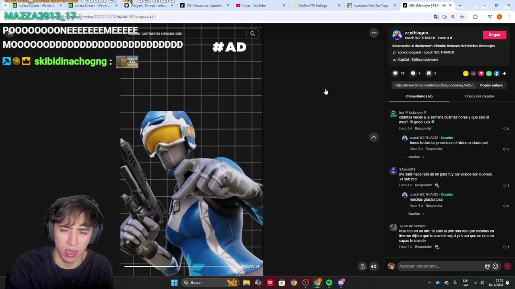The image size is (515, 289).
Task: Select the Comentarios (6) tab
Action: [x=419, y=96]
